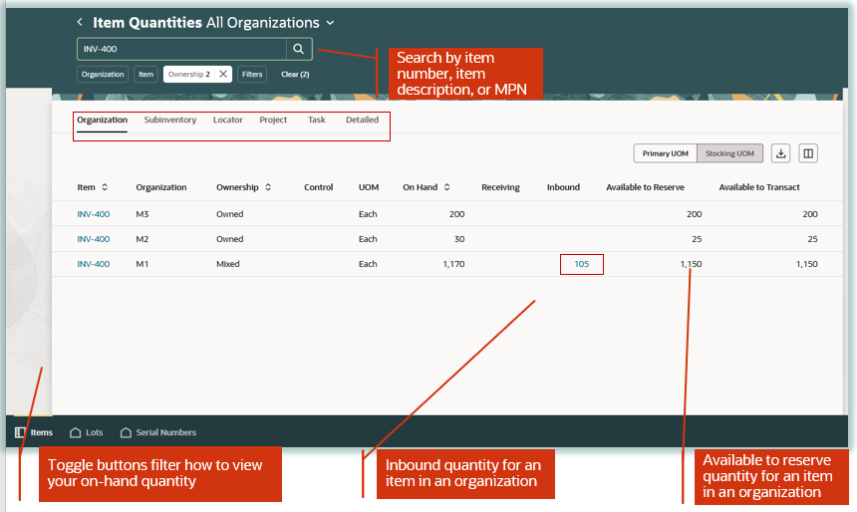The width and height of the screenshot is (857, 512).
Task: Open INV-400 link in the M3 row
Action: pyautogui.click(x=94, y=214)
